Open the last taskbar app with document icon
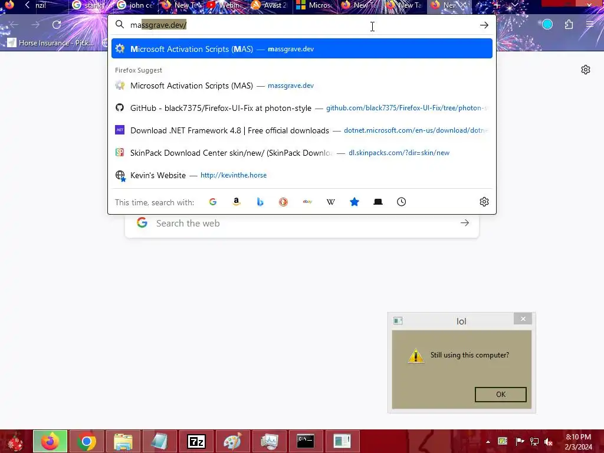 click(x=342, y=441)
